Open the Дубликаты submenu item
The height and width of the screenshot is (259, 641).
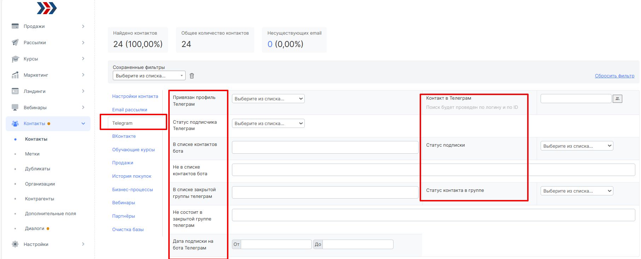(x=37, y=169)
